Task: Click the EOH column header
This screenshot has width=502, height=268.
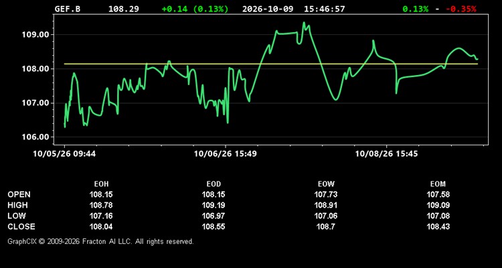Action: 101,184
